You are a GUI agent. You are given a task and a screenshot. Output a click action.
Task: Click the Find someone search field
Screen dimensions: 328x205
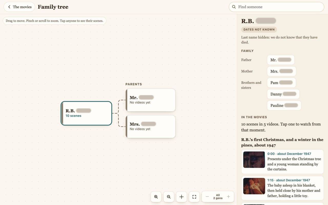point(276,7)
